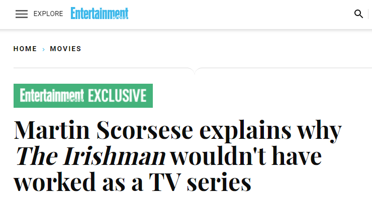The width and height of the screenshot is (372, 201).
Task: Click the word why in the headline
Action: click(x=320, y=131)
